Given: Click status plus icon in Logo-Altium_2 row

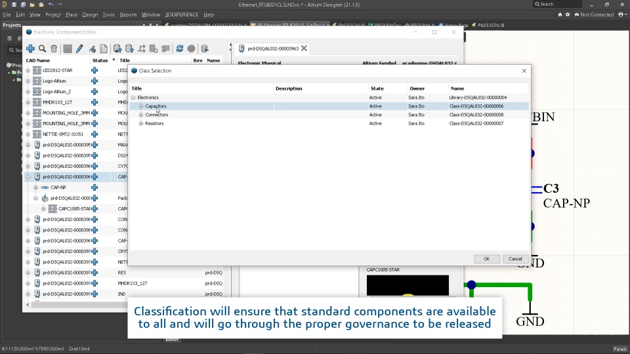Looking at the screenshot, I should pos(94,92).
